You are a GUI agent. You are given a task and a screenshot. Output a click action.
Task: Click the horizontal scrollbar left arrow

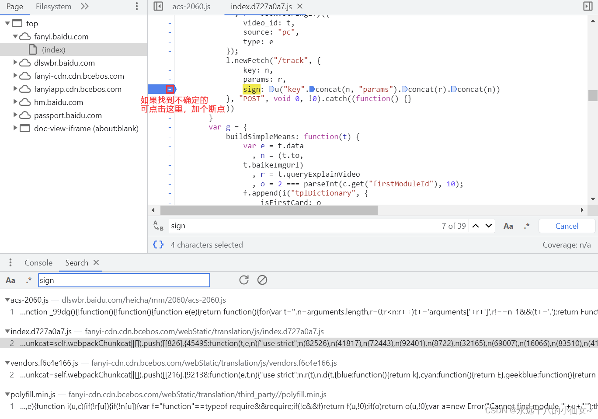click(153, 210)
